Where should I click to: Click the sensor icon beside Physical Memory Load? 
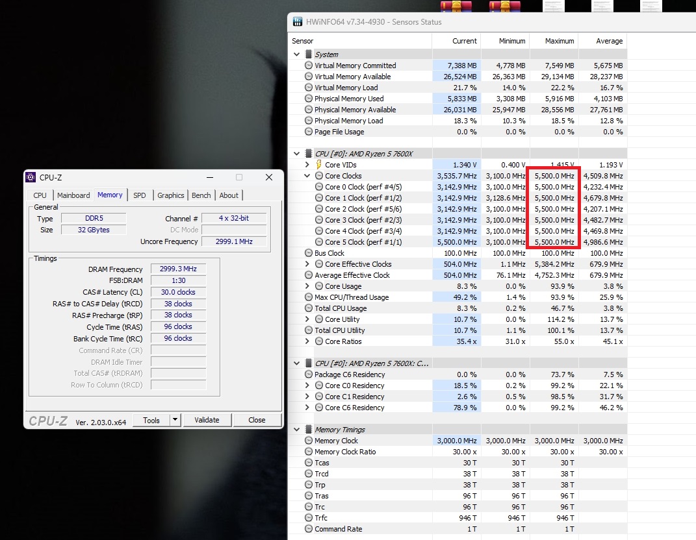pyautogui.click(x=309, y=120)
